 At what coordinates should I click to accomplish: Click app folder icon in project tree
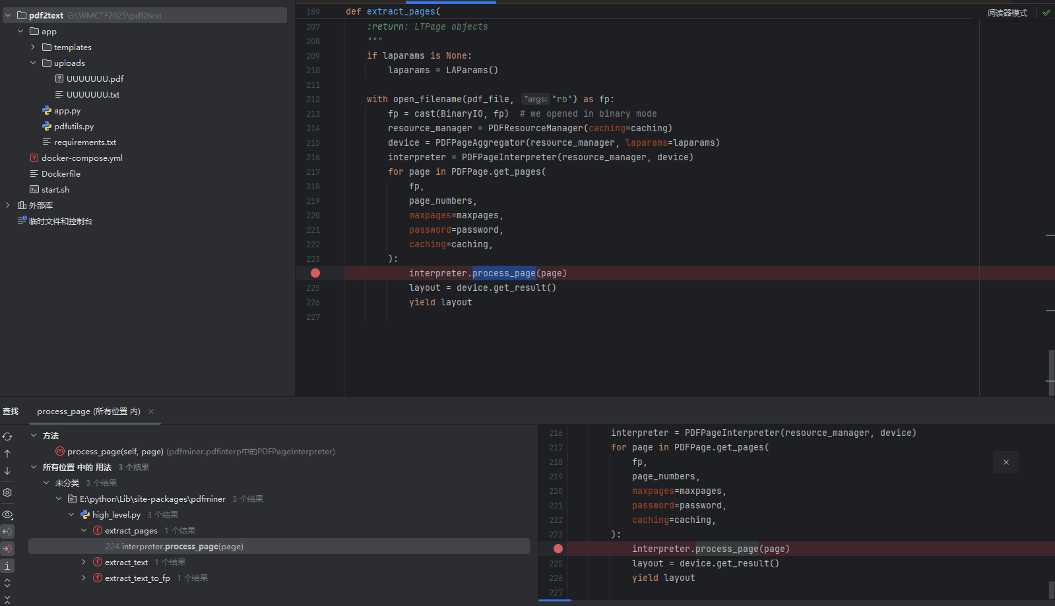(34, 31)
